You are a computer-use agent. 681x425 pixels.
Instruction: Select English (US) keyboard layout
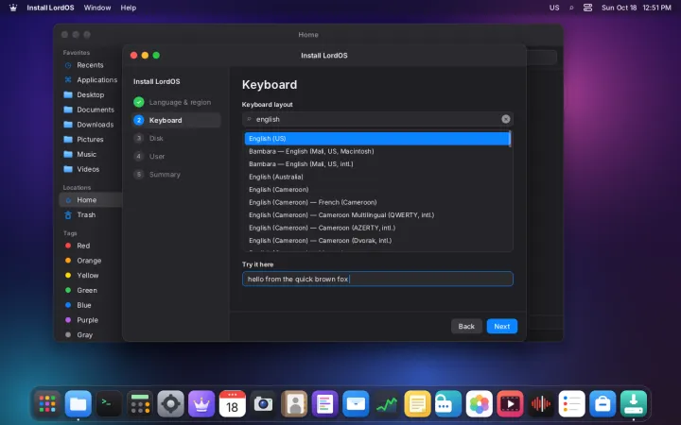coord(376,138)
